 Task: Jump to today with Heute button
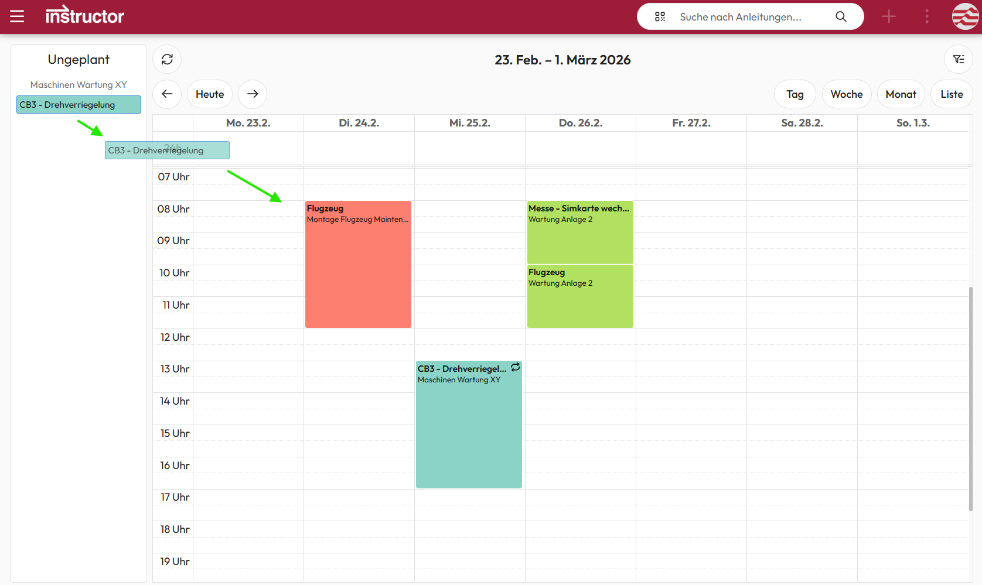coord(210,94)
